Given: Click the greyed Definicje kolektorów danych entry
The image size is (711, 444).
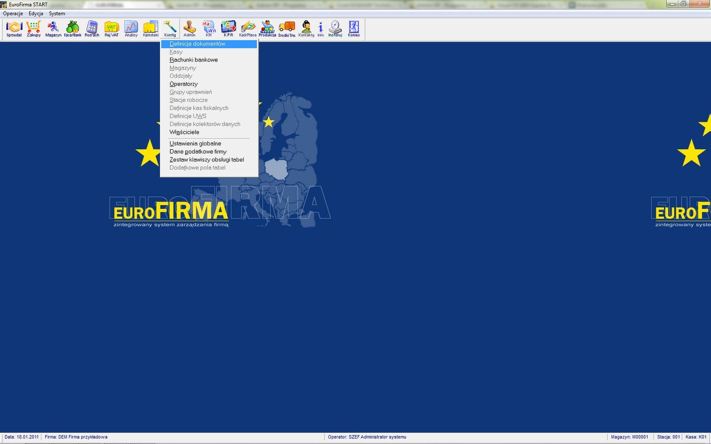Looking at the screenshot, I should click(209, 124).
